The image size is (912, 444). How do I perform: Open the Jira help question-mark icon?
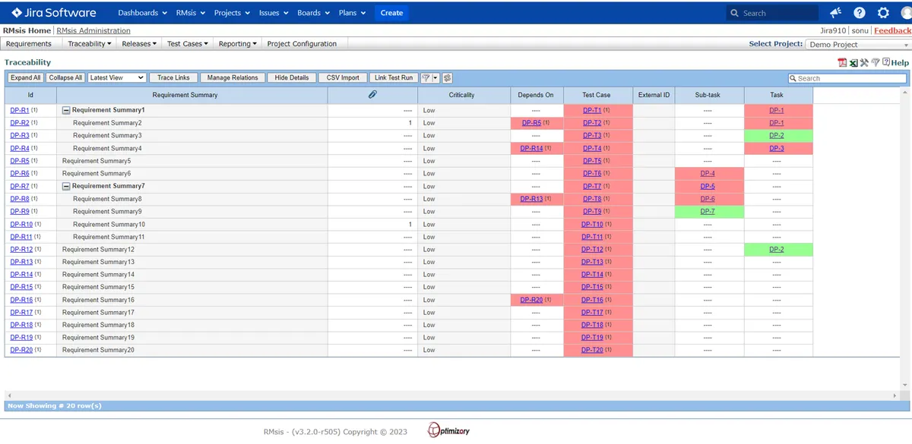pos(860,13)
